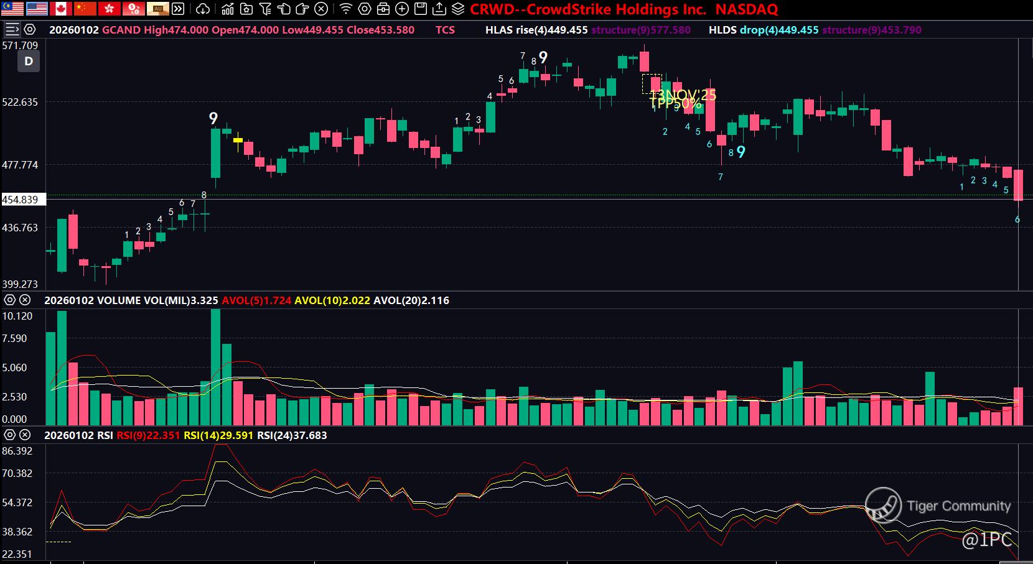Open the filter list icon
The height and width of the screenshot is (564, 1033).
tap(265, 9)
